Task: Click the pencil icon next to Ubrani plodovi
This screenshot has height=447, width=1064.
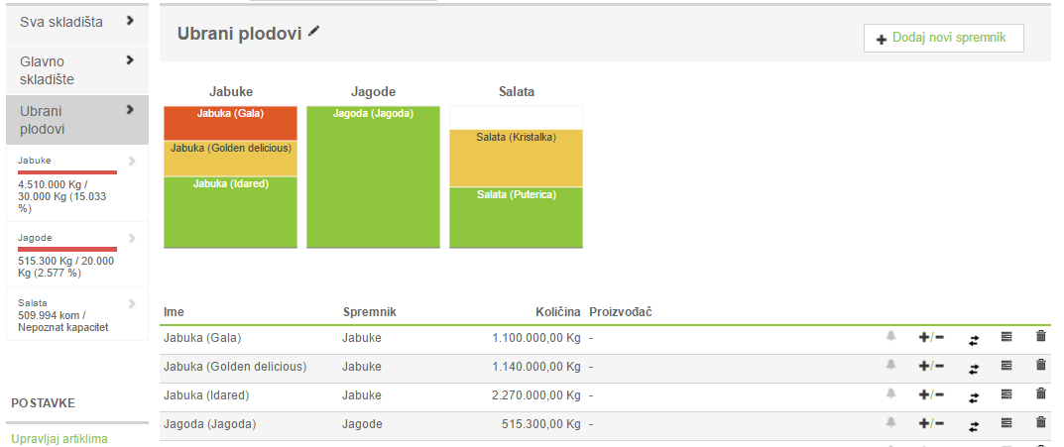Action: tap(314, 32)
